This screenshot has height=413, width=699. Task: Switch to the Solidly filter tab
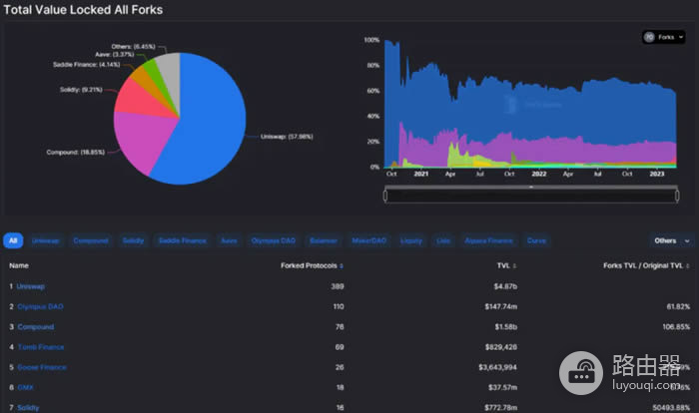click(x=133, y=240)
